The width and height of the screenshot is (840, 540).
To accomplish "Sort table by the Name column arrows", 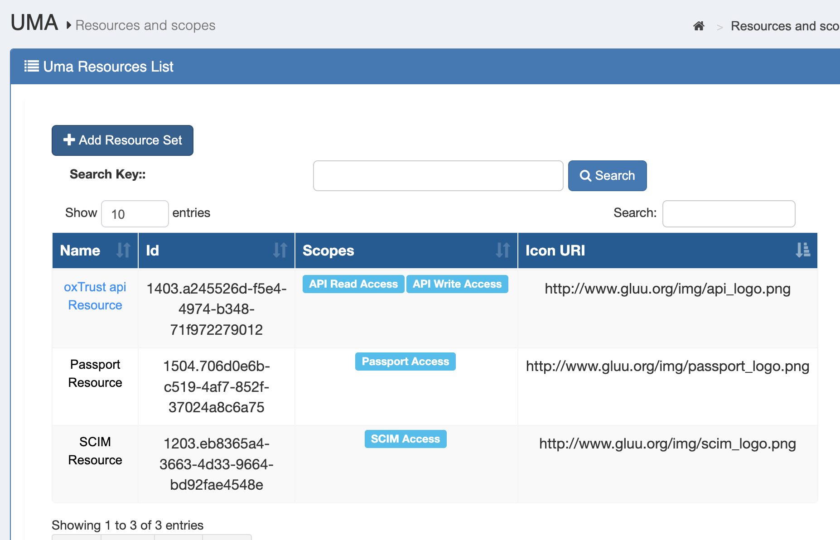I will coord(123,251).
